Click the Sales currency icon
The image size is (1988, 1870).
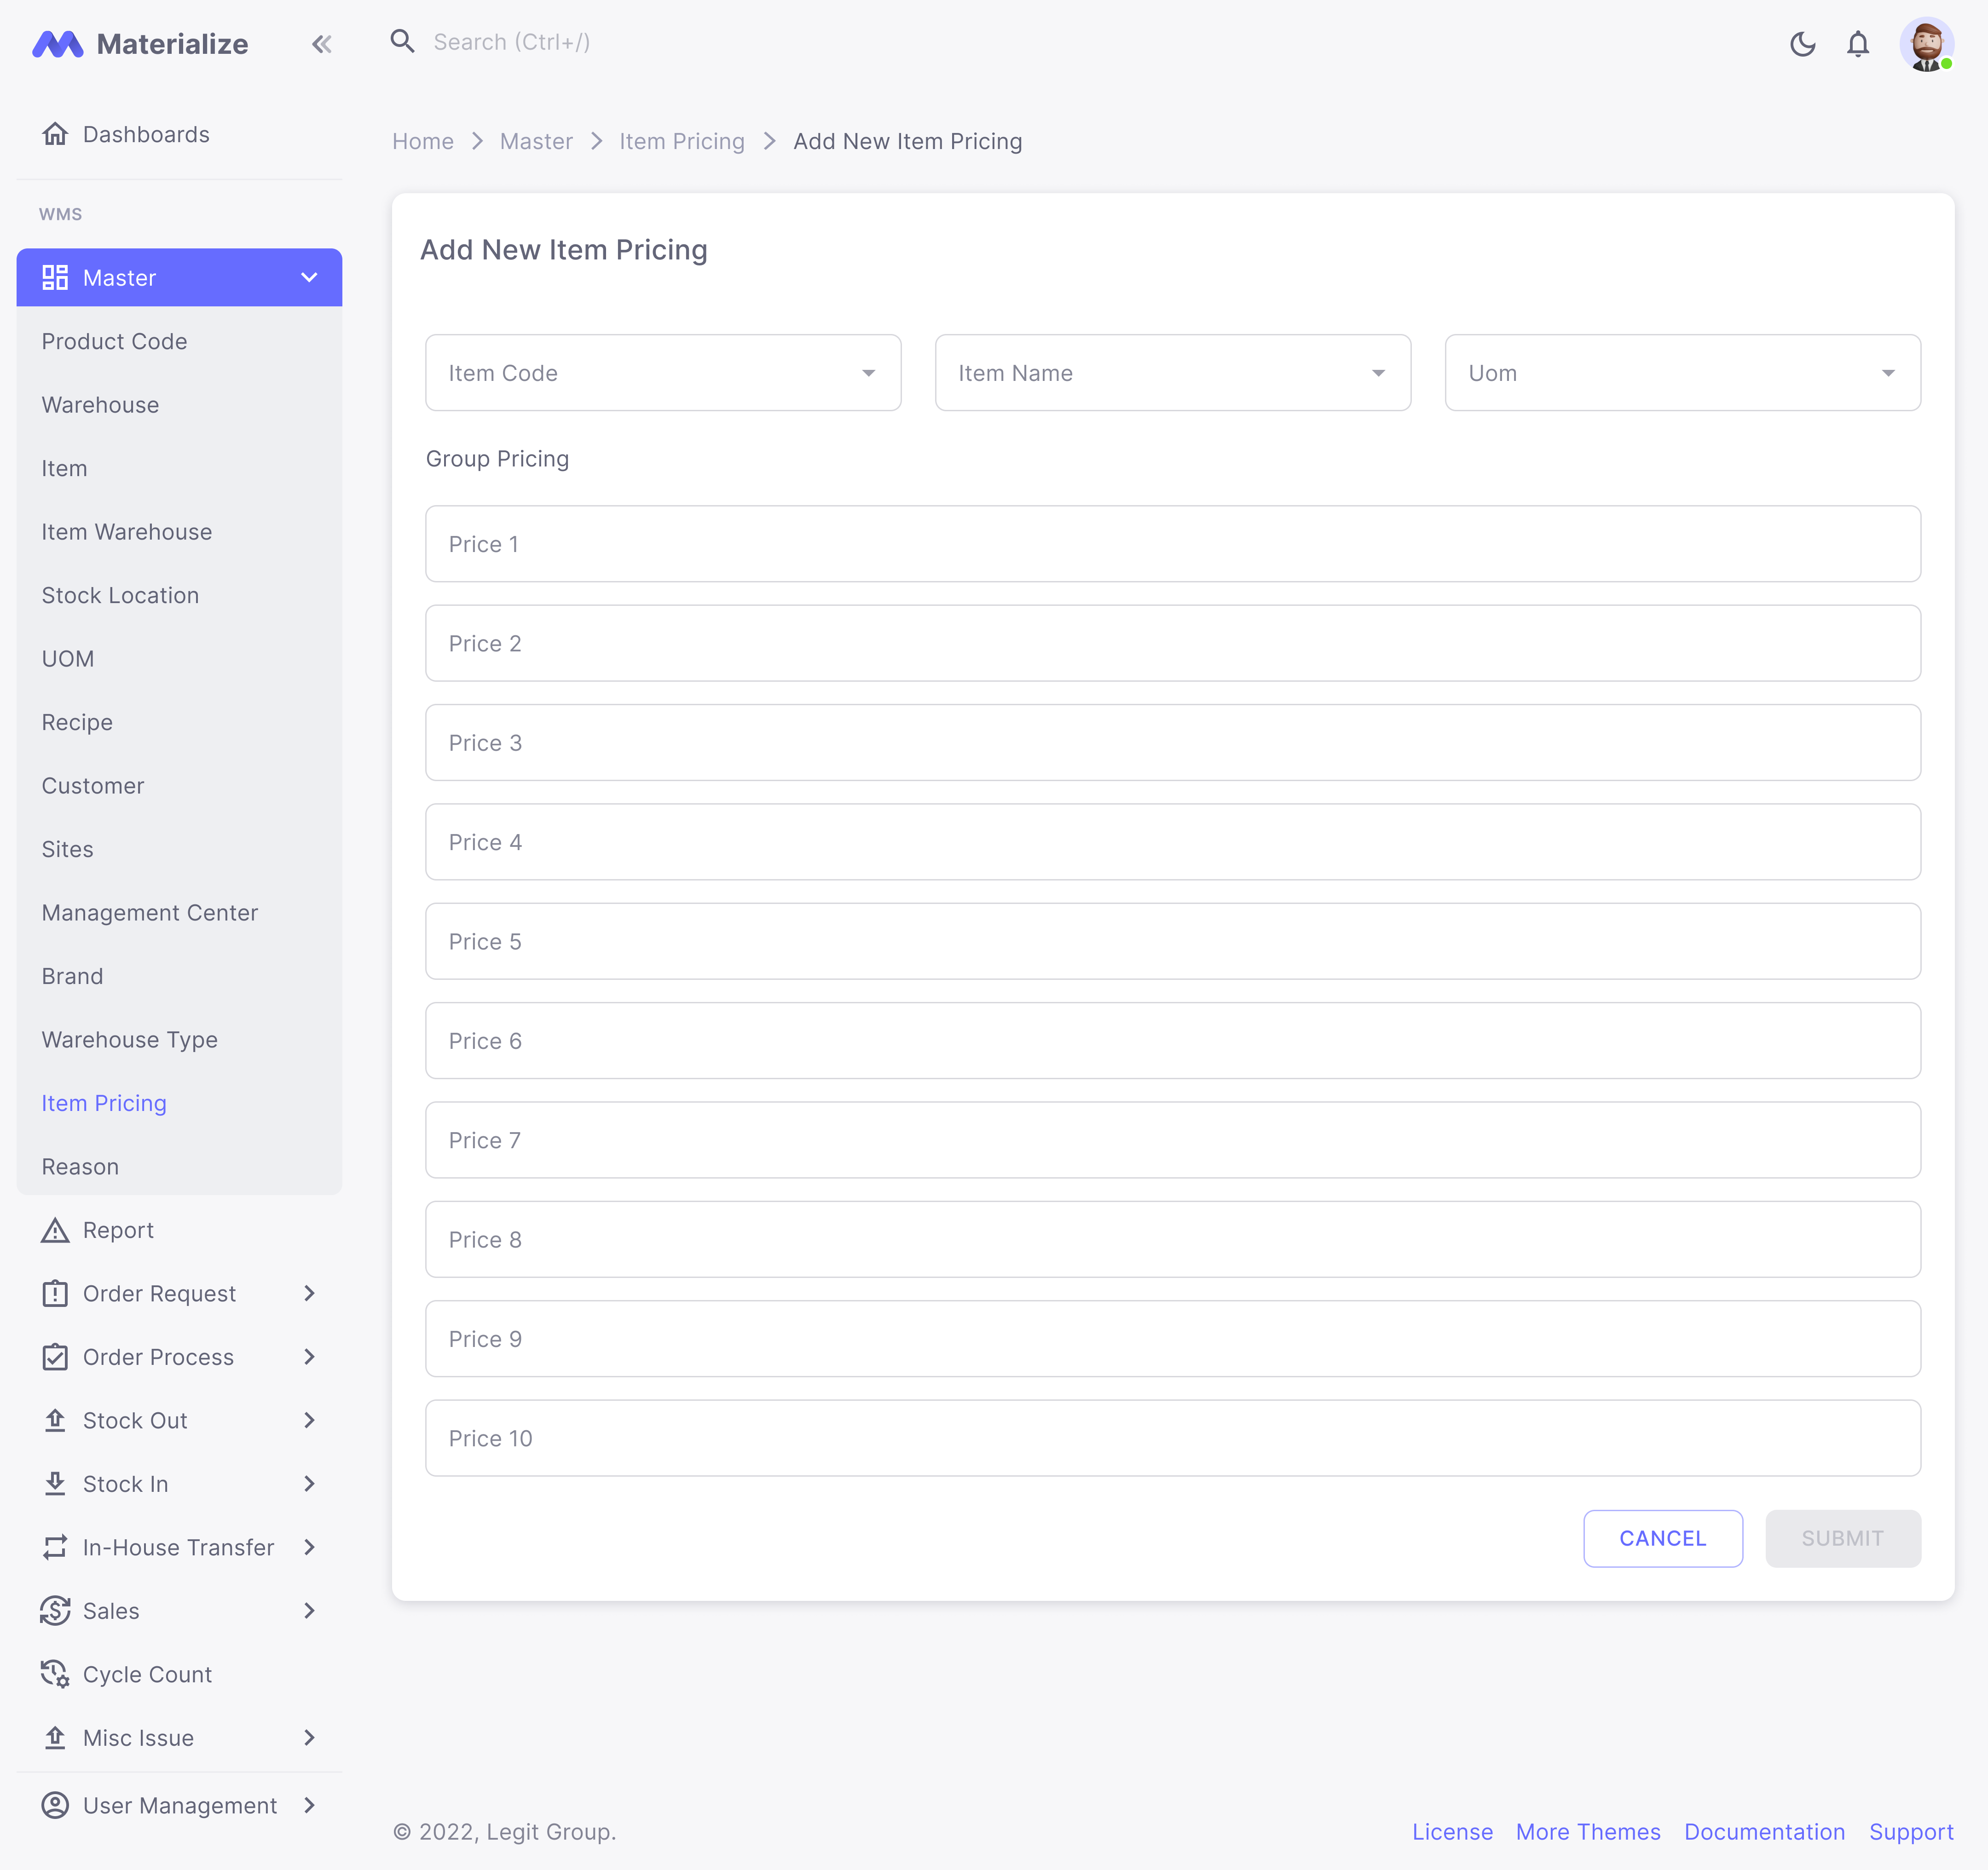55,1610
